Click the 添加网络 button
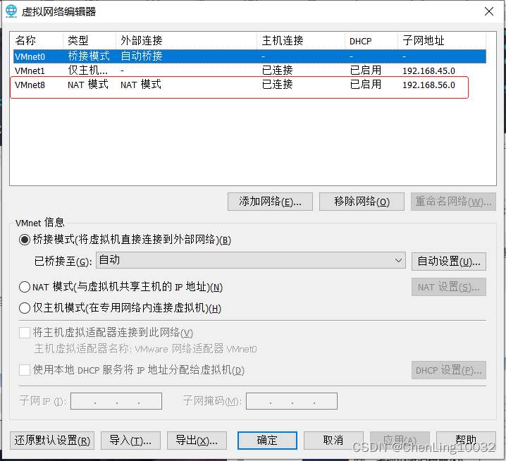The height and width of the screenshot is (461, 506). 270,202
